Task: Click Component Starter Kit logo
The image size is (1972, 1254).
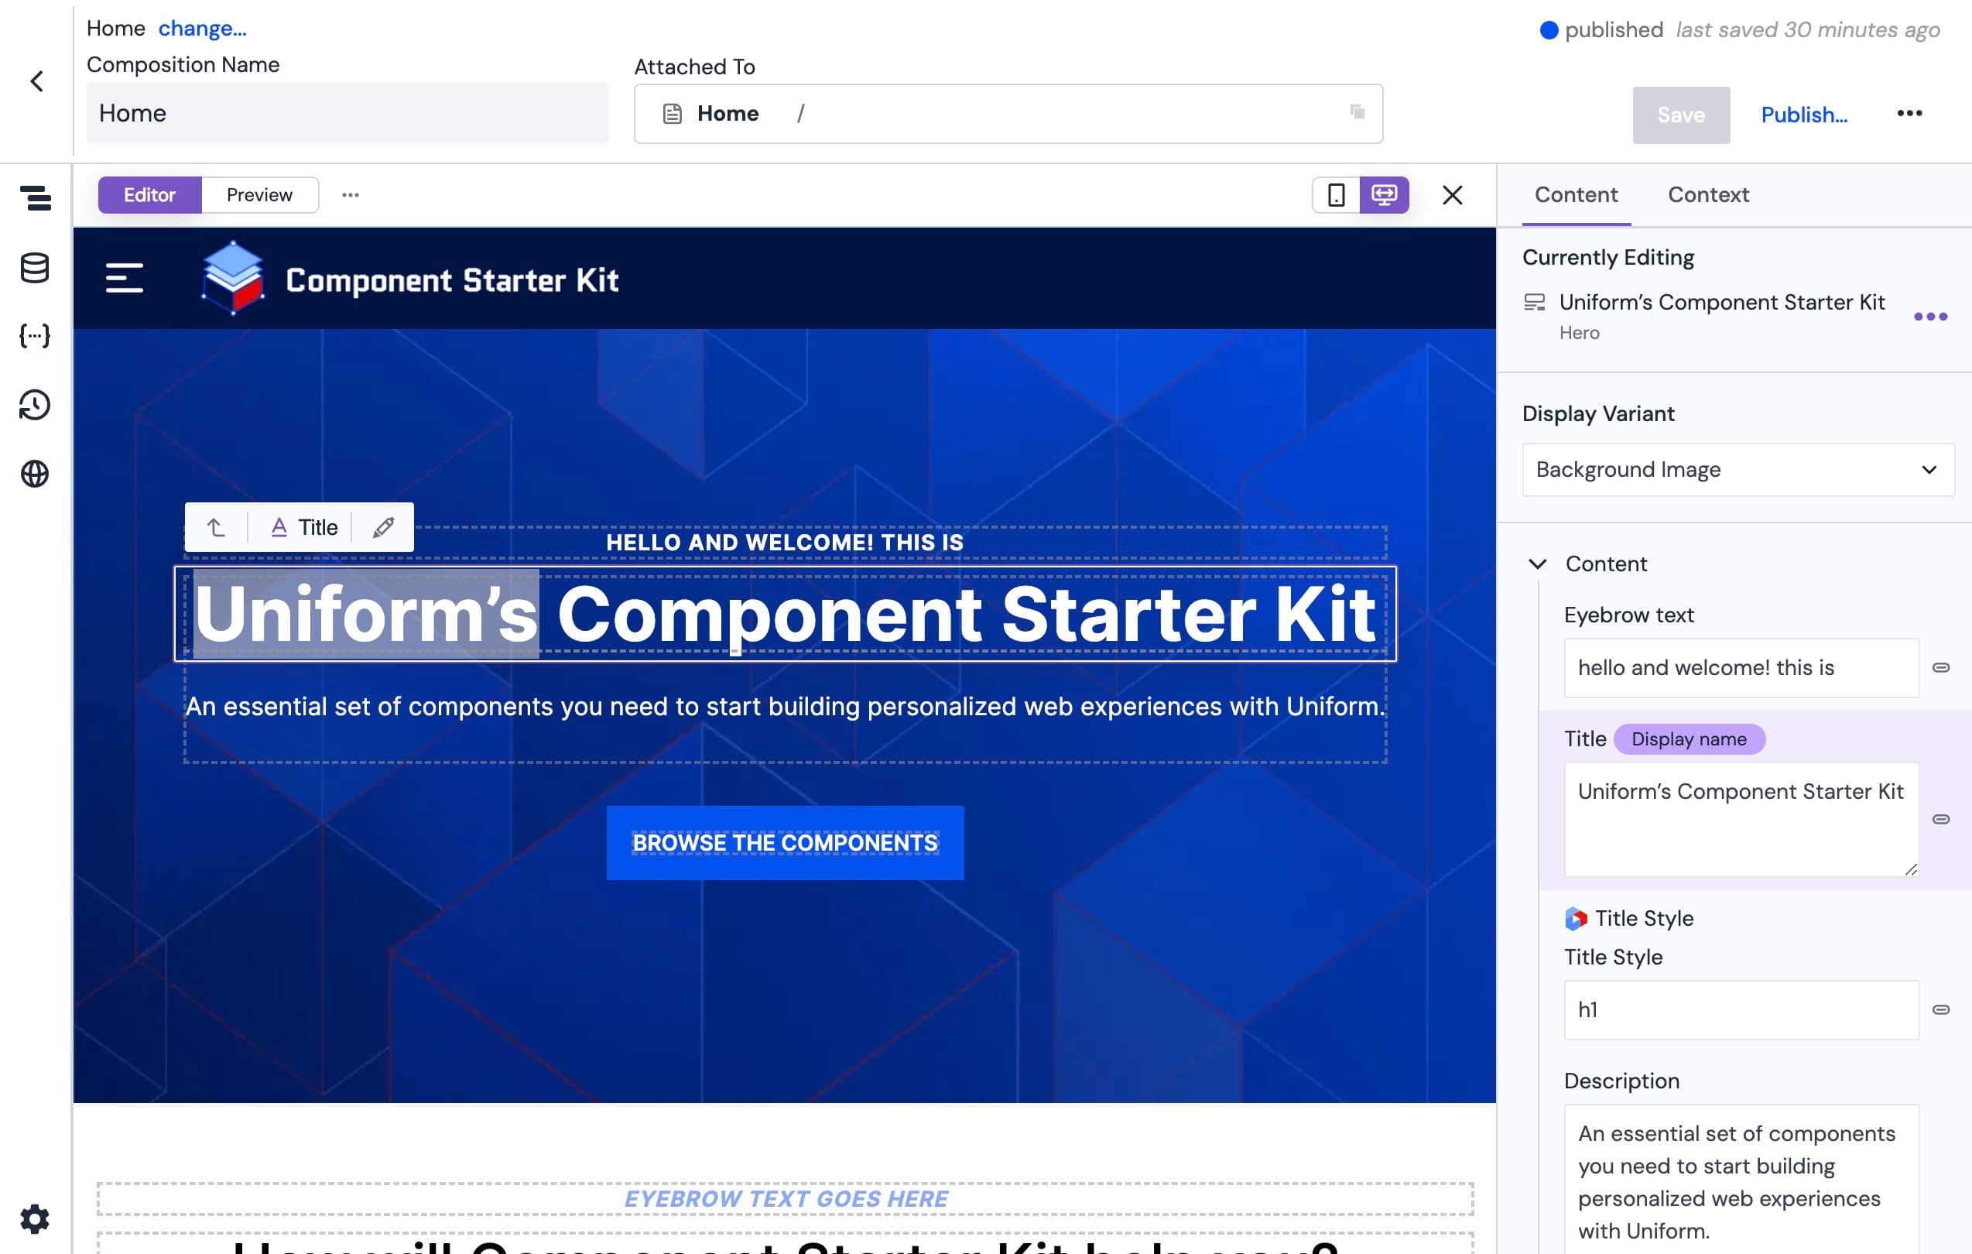Action: [x=409, y=279]
